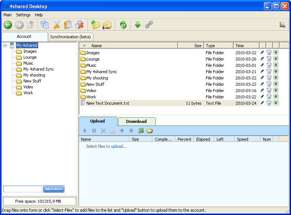The height and width of the screenshot is (215, 291).
Task: Click the SEARCH button
Action: [x=54, y=189]
